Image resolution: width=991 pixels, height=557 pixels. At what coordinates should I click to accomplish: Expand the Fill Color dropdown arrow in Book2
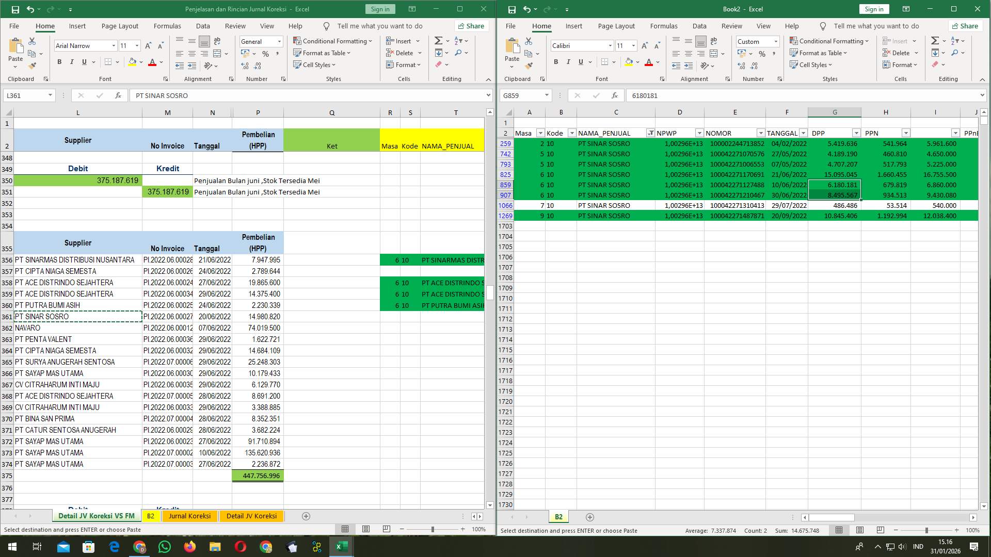pyautogui.click(x=637, y=62)
